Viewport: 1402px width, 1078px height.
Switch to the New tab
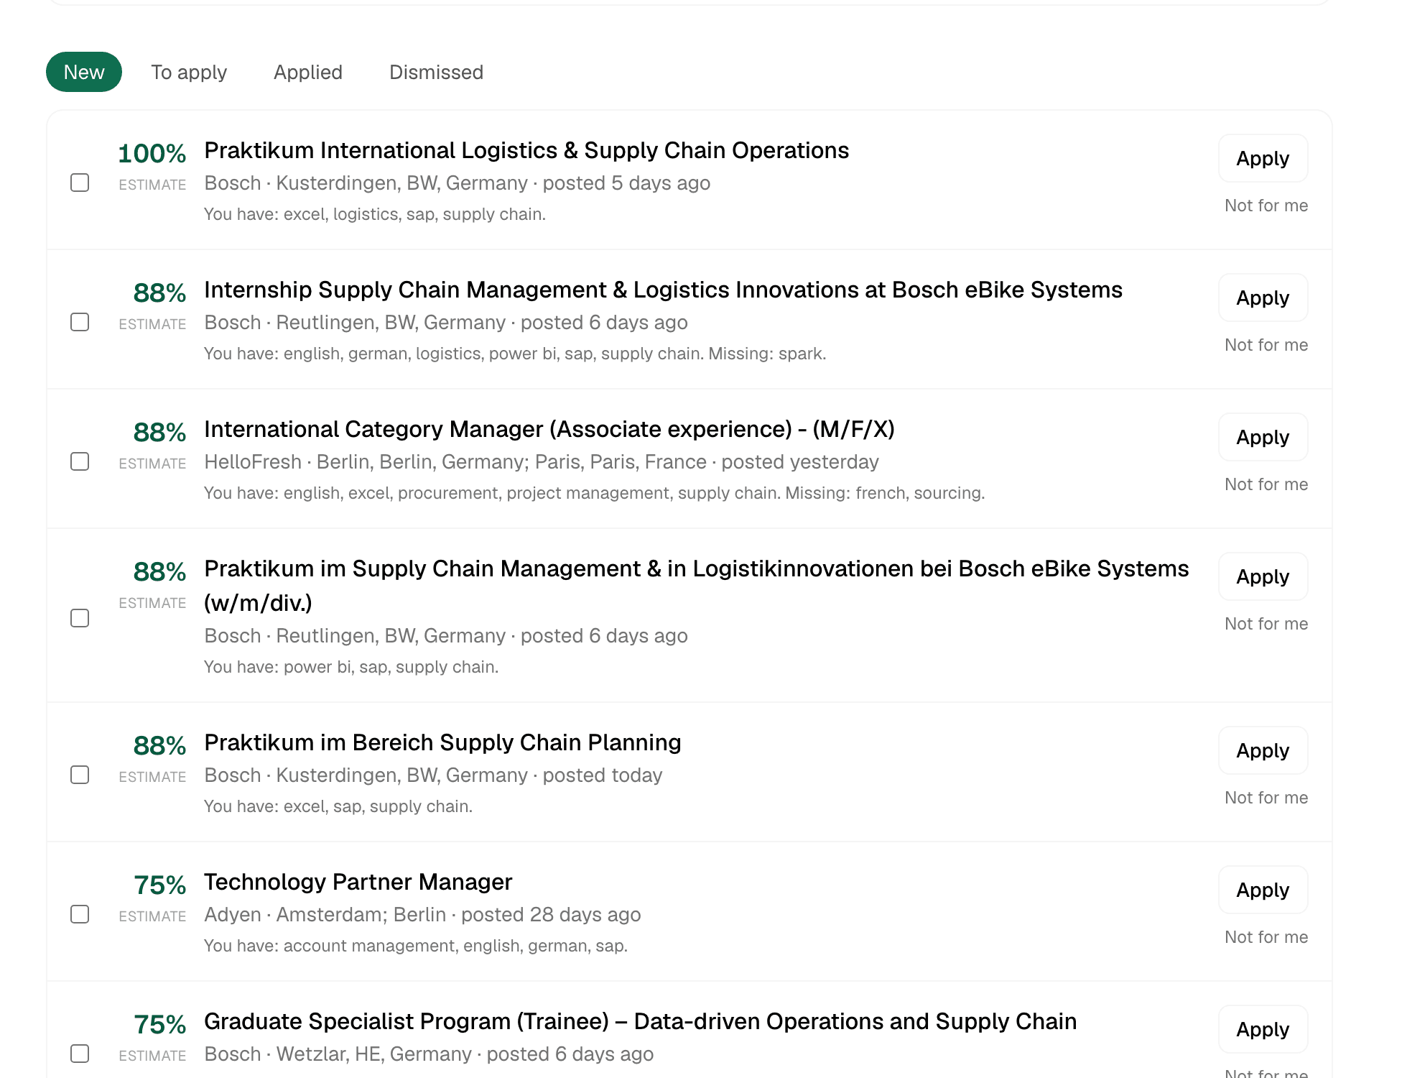84,72
